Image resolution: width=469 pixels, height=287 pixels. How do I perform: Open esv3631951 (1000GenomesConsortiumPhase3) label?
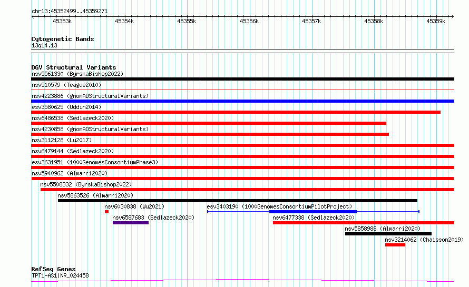[x=95, y=162]
